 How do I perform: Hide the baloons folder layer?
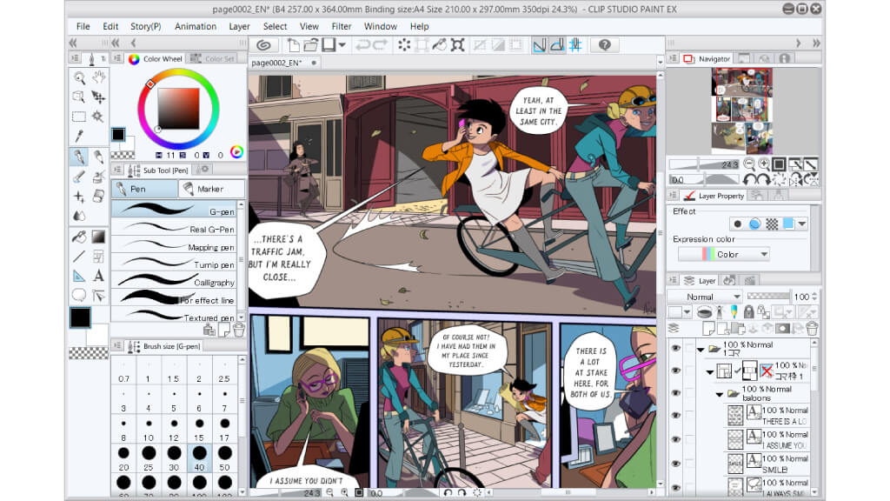pyautogui.click(x=675, y=393)
